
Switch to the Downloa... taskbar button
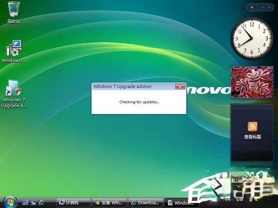146,202
